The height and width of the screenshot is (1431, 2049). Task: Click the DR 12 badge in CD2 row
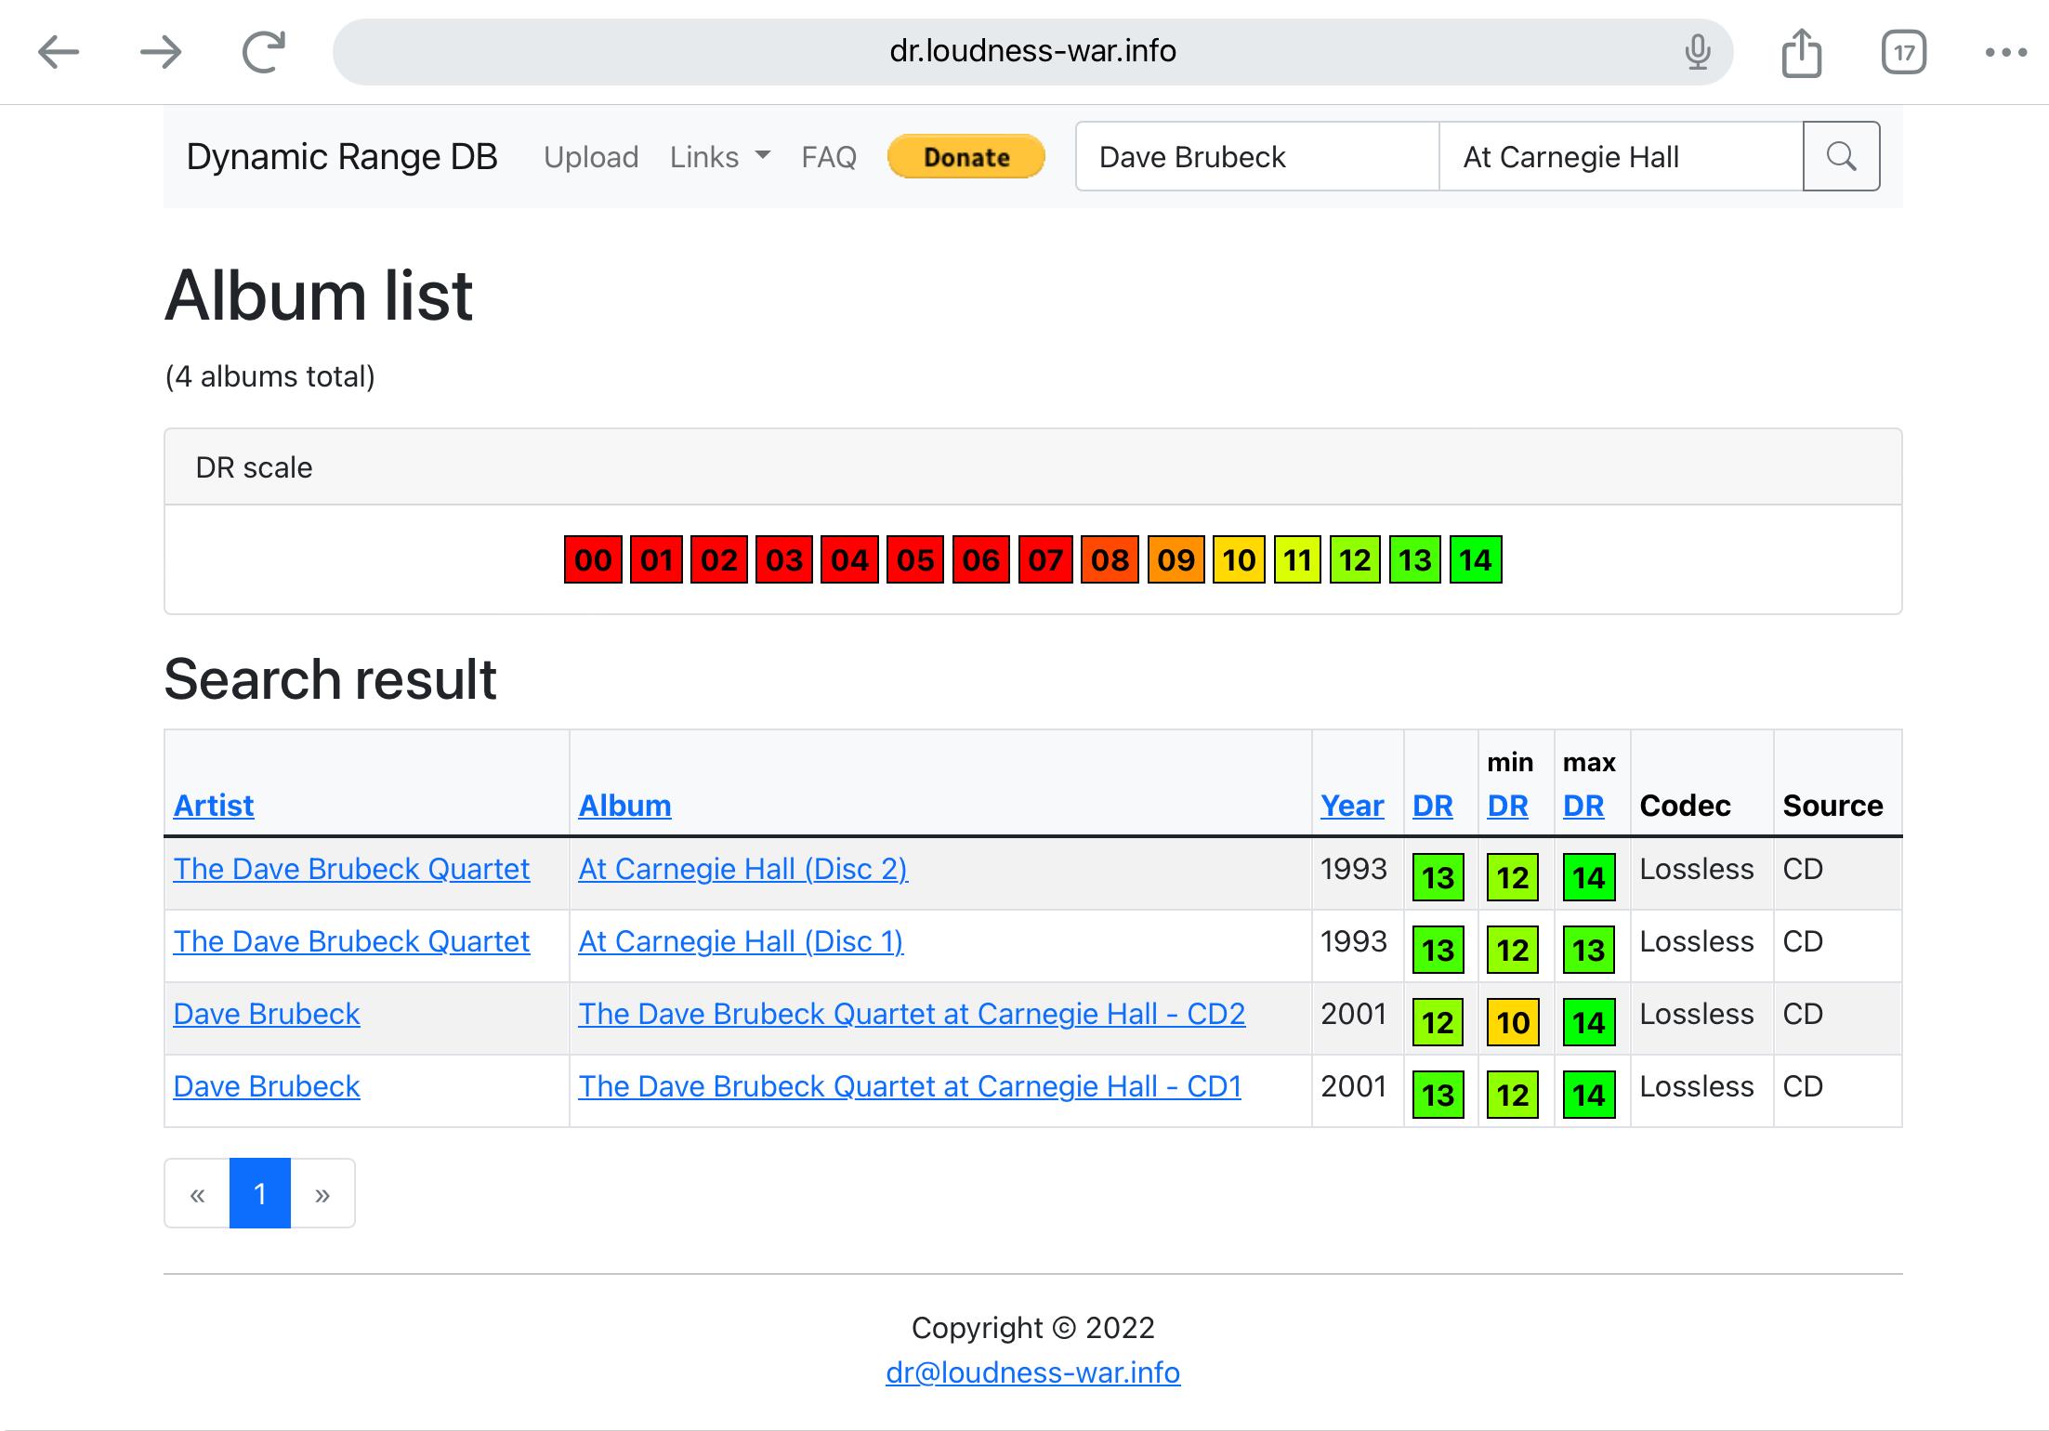[1438, 1022]
